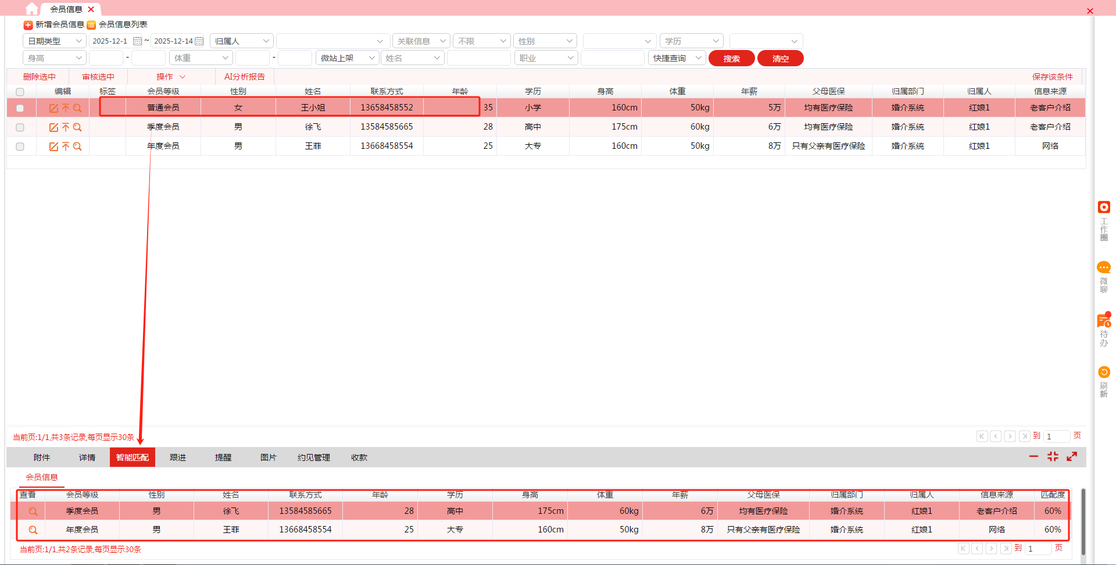Open the 微聊 chat icon
The width and height of the screenshot is (1116, 565).
coord(1103,267)
